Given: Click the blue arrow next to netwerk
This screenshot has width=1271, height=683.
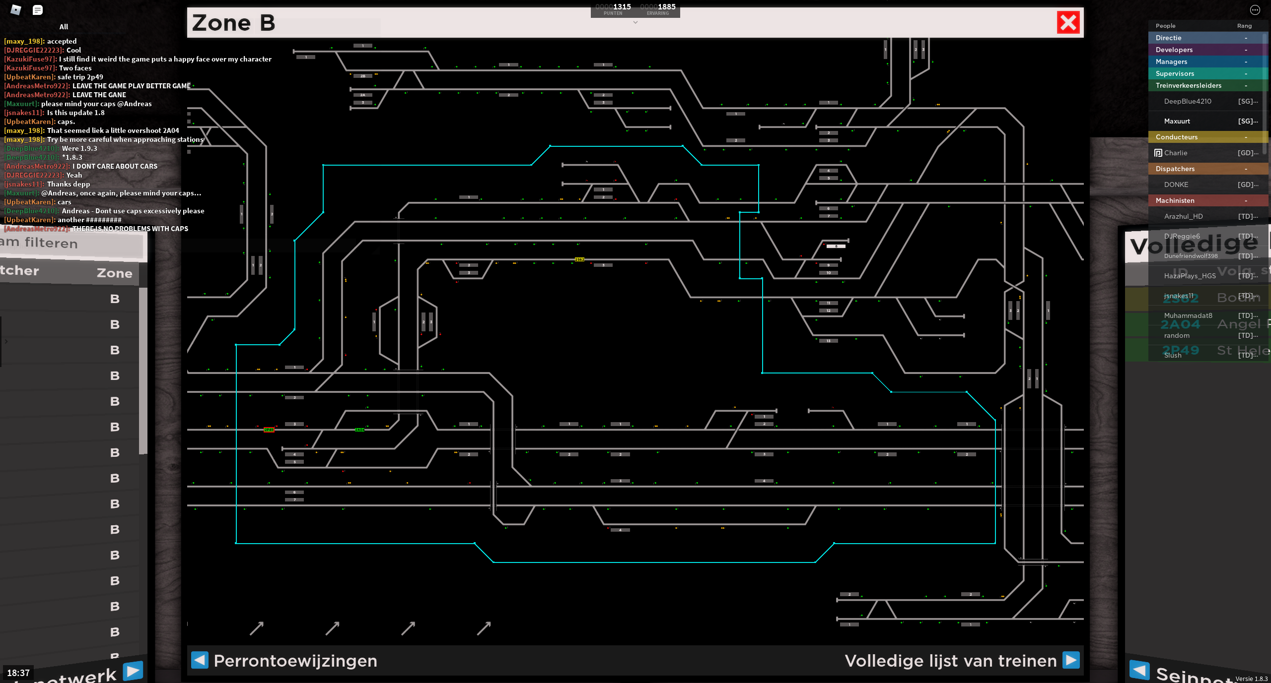Looking at the screenshot, I should pos(133,671).
